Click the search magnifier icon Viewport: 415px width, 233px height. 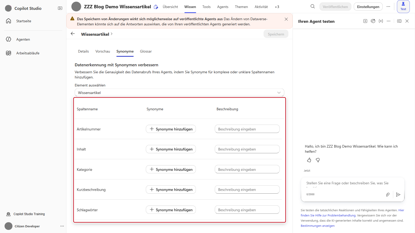coord(313,6)
